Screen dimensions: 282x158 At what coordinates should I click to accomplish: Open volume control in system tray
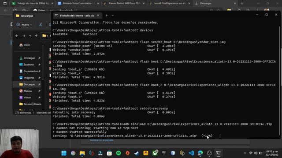point(256,153)
